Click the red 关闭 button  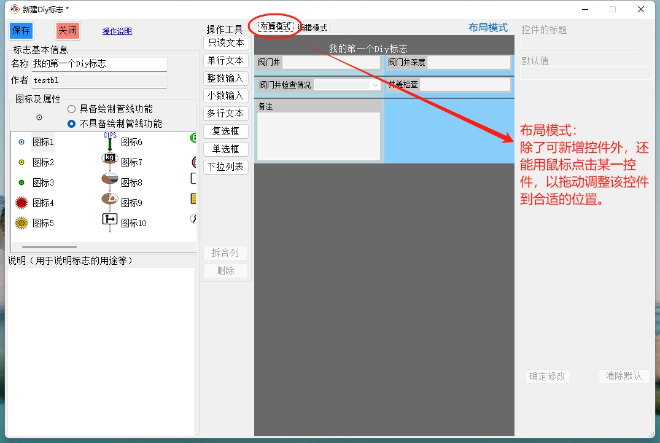[68, 31]
